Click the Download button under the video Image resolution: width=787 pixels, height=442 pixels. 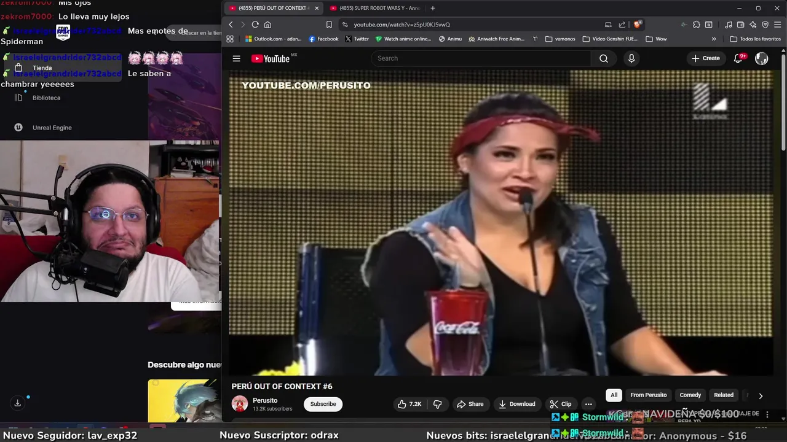pos(516,404)
